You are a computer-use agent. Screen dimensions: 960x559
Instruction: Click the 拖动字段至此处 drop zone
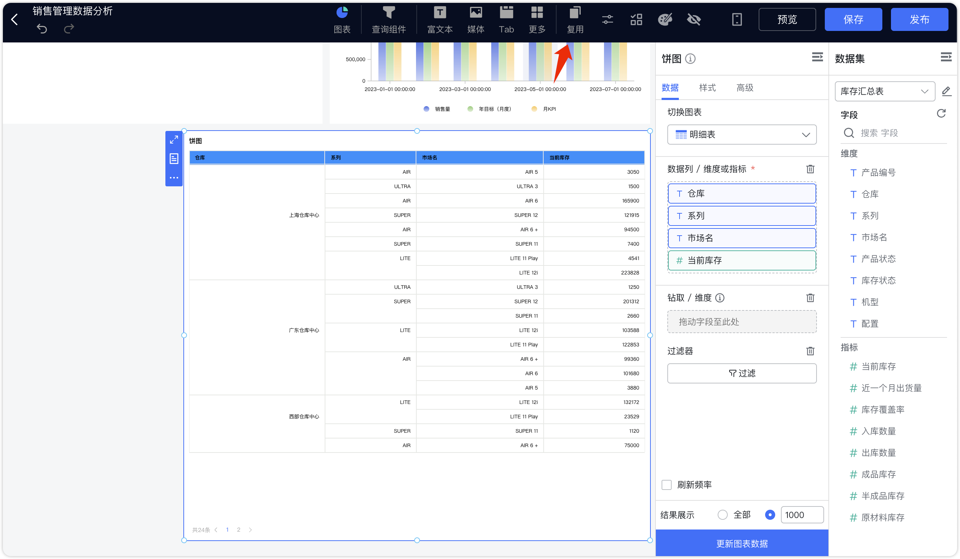(741, 322)
